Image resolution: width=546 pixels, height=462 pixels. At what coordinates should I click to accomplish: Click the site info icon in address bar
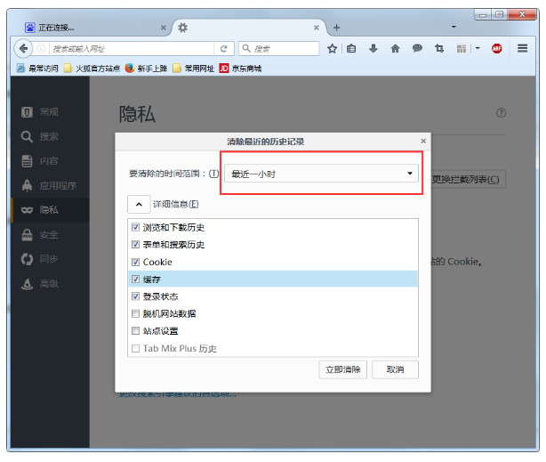click(x=41, y=48)
